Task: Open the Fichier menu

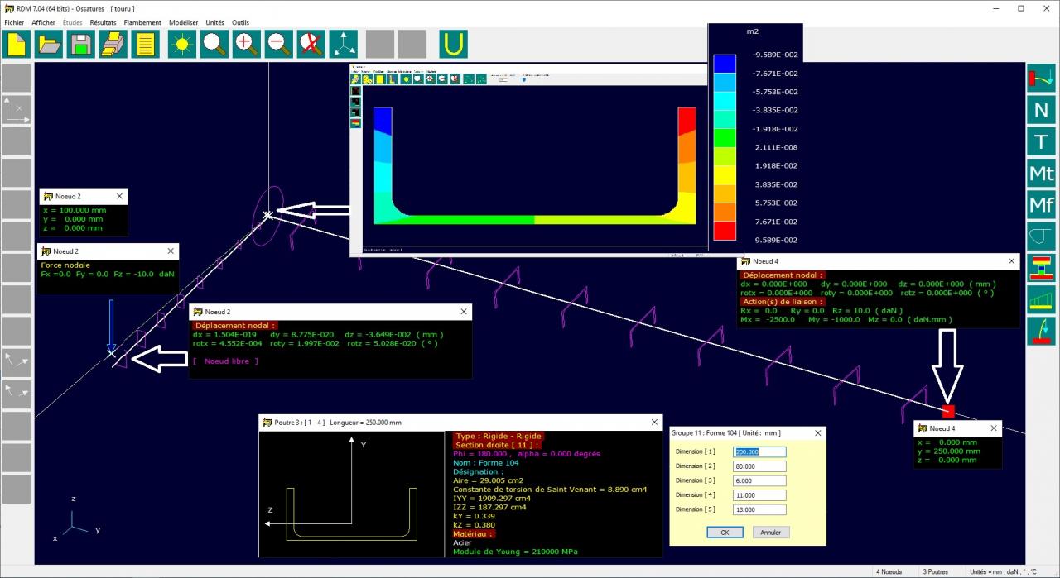Action: [x=14, y=22]
